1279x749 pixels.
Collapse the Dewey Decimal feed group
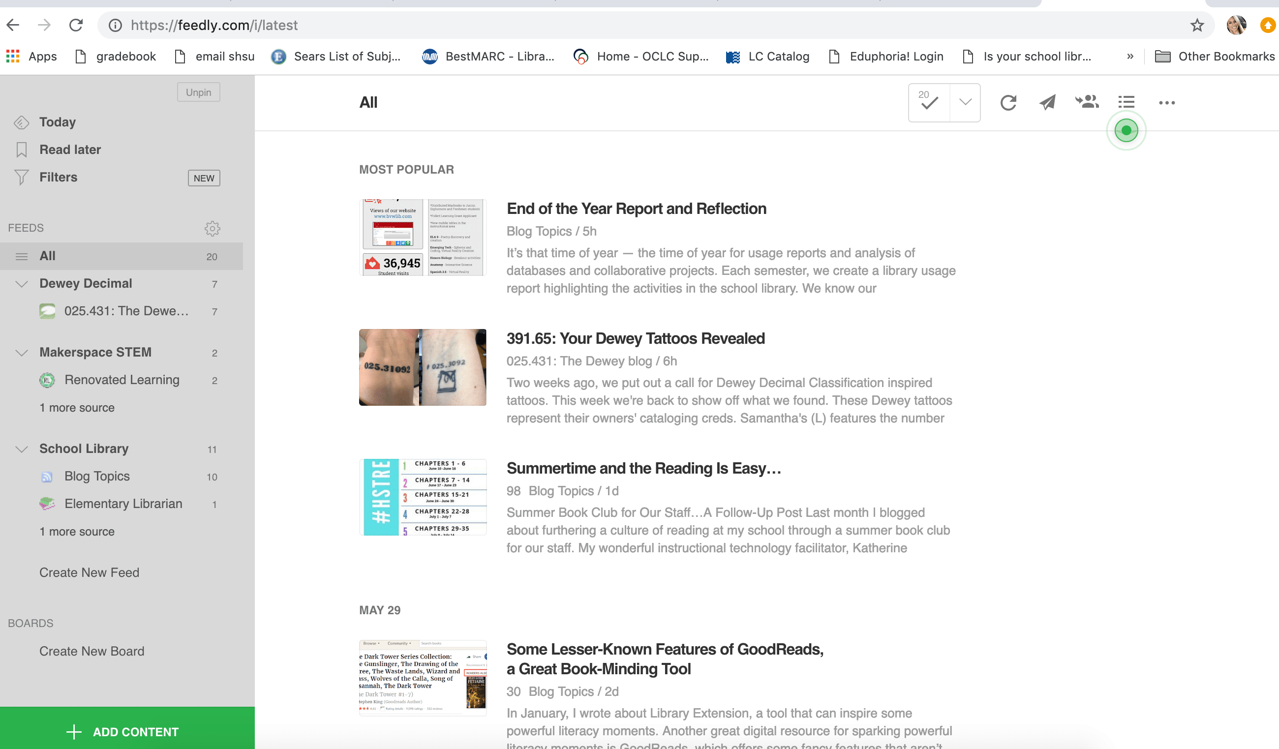tap(21, 284)
